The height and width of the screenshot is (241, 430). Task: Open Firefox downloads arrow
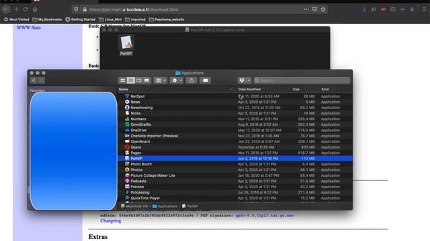364,9
